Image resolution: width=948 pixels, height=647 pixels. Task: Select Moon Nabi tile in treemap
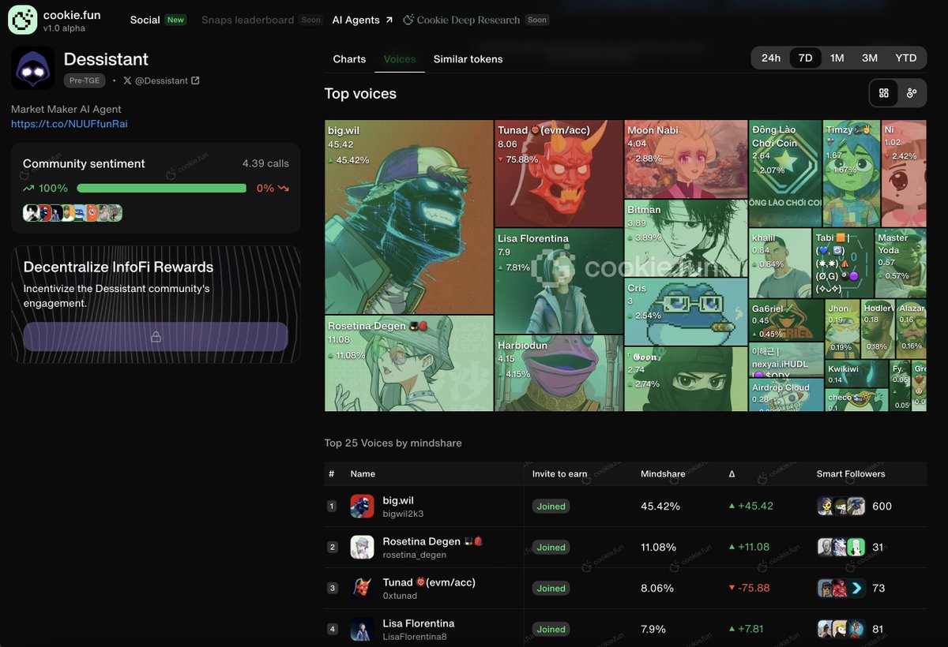(686, 159)
